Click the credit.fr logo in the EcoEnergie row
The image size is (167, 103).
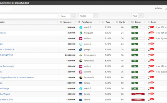81,89
